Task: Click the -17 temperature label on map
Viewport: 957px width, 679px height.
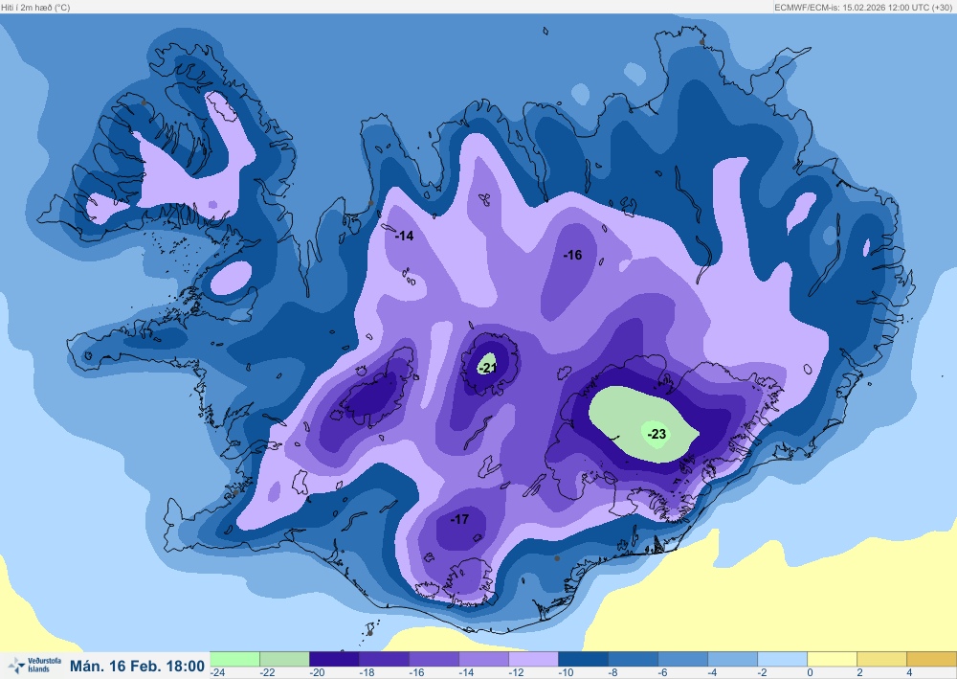Action: tap(459, 519)
